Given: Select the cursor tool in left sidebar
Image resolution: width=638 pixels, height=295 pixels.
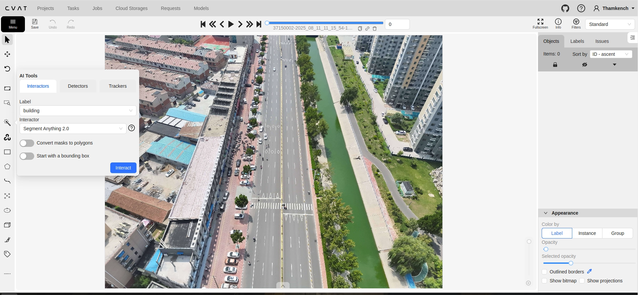Looking at the screenshot, I should coord(7,40).
